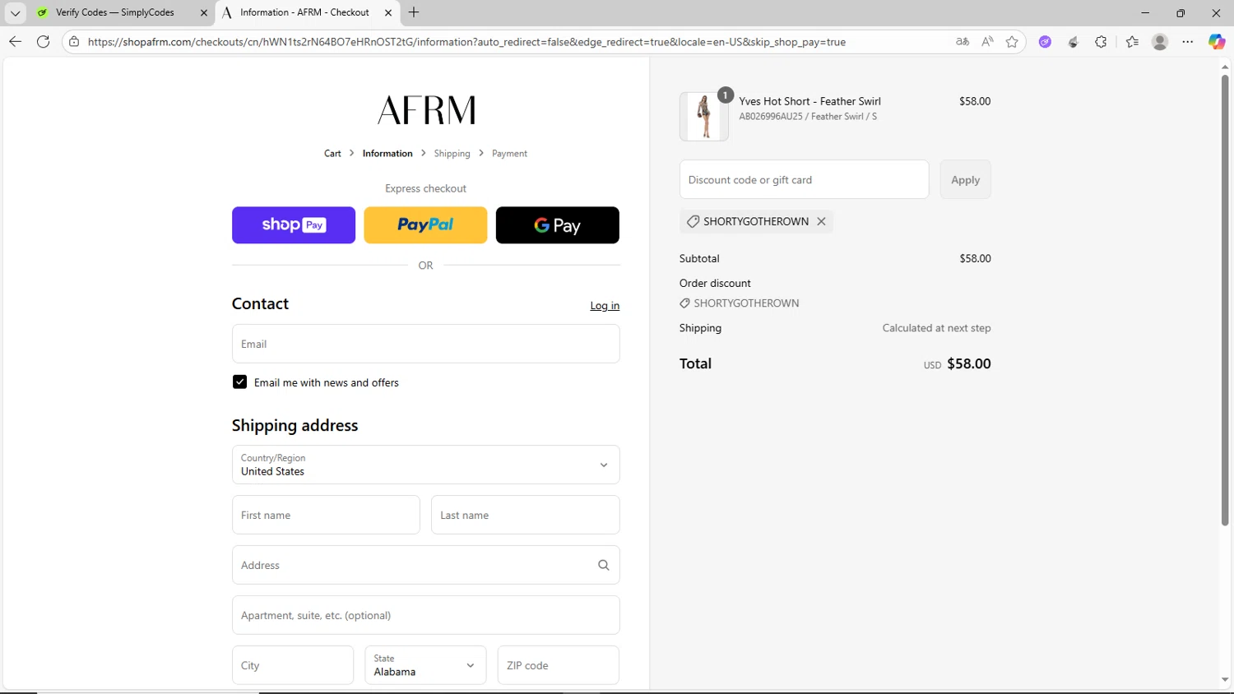Close the AFRM Checkout tab
The height and width of the screenshot is (694, 1234).
[x=388, y=12]
